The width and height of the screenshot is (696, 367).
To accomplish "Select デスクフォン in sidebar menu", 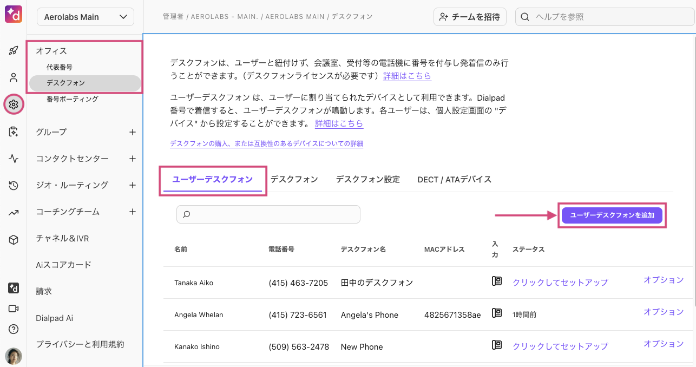I will (85, 83).
